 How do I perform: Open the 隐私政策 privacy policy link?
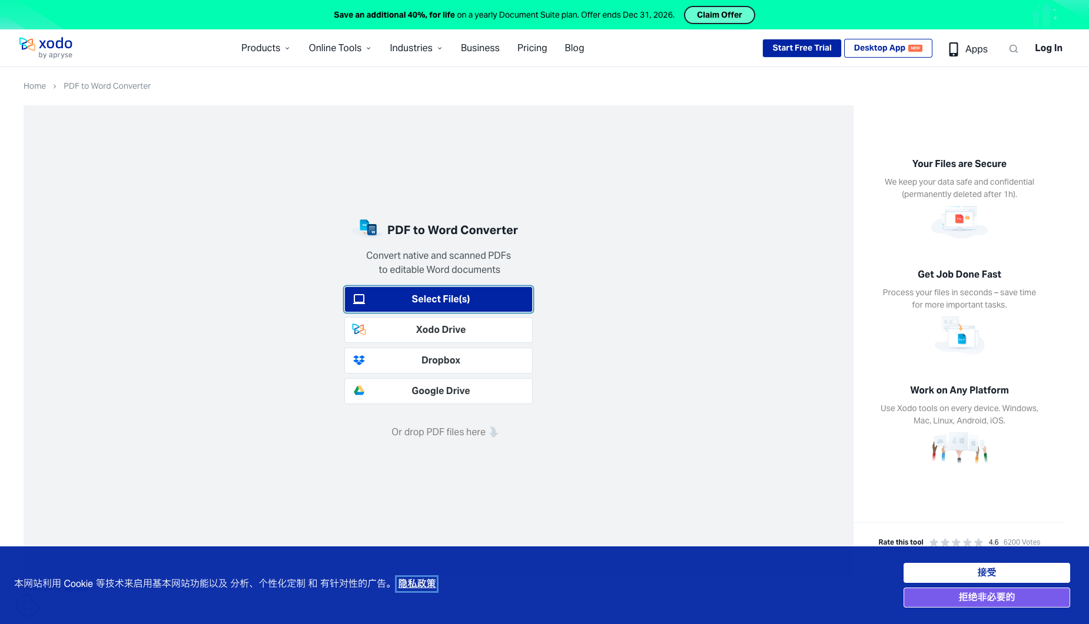tap(417, 583)
